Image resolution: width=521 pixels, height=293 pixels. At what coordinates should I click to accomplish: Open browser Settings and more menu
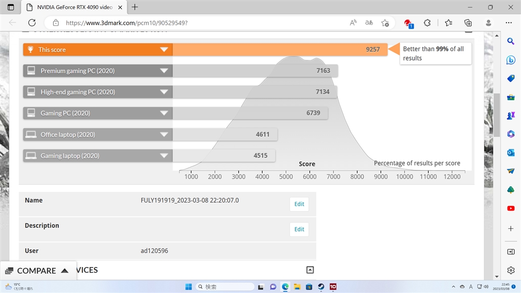pos(509,22)
